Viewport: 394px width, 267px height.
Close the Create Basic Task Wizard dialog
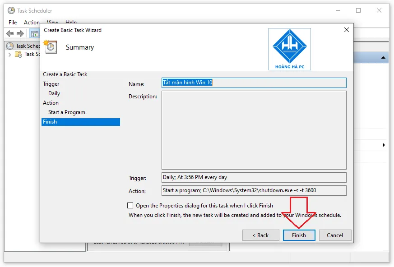pos(346,30)
